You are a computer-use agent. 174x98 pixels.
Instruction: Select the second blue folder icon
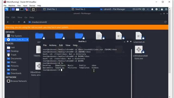[x=60, y=36]
